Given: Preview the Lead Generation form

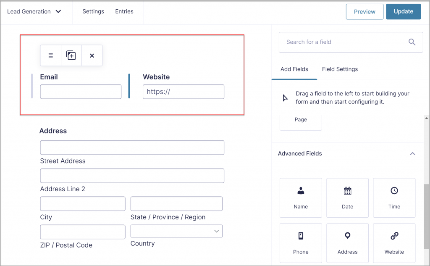Looking at the screenshot, I should point(364,11).
